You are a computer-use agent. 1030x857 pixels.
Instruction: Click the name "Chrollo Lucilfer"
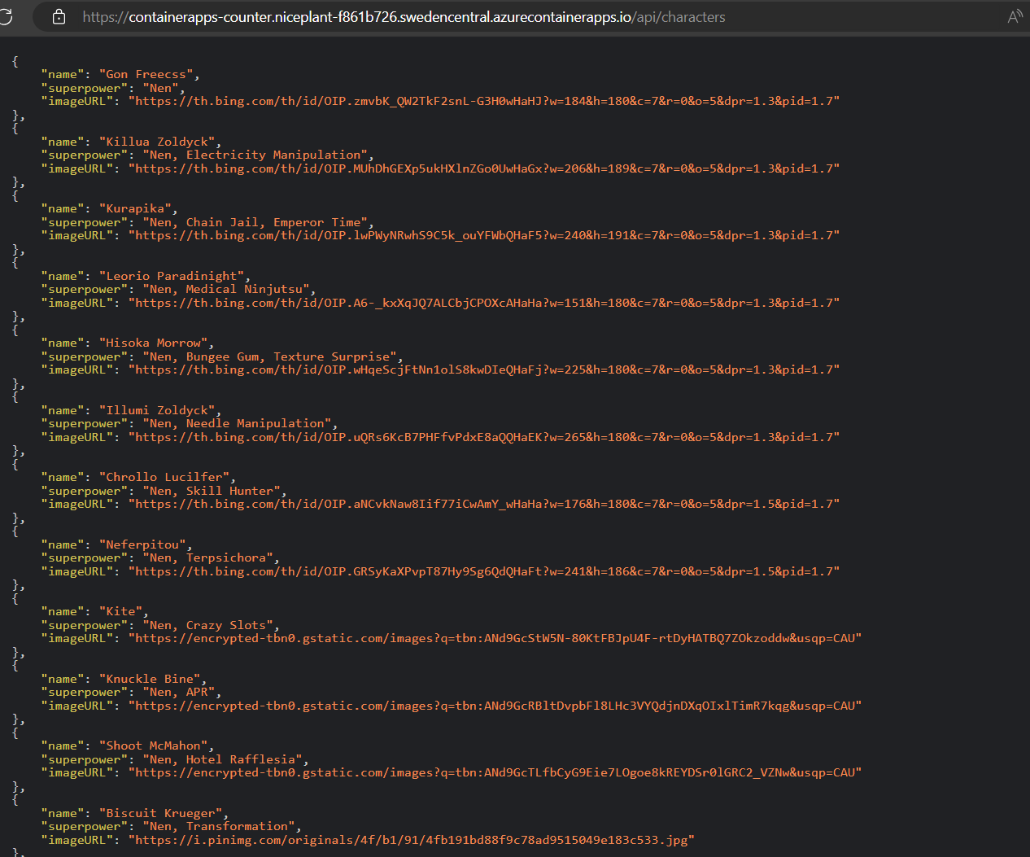164,477
